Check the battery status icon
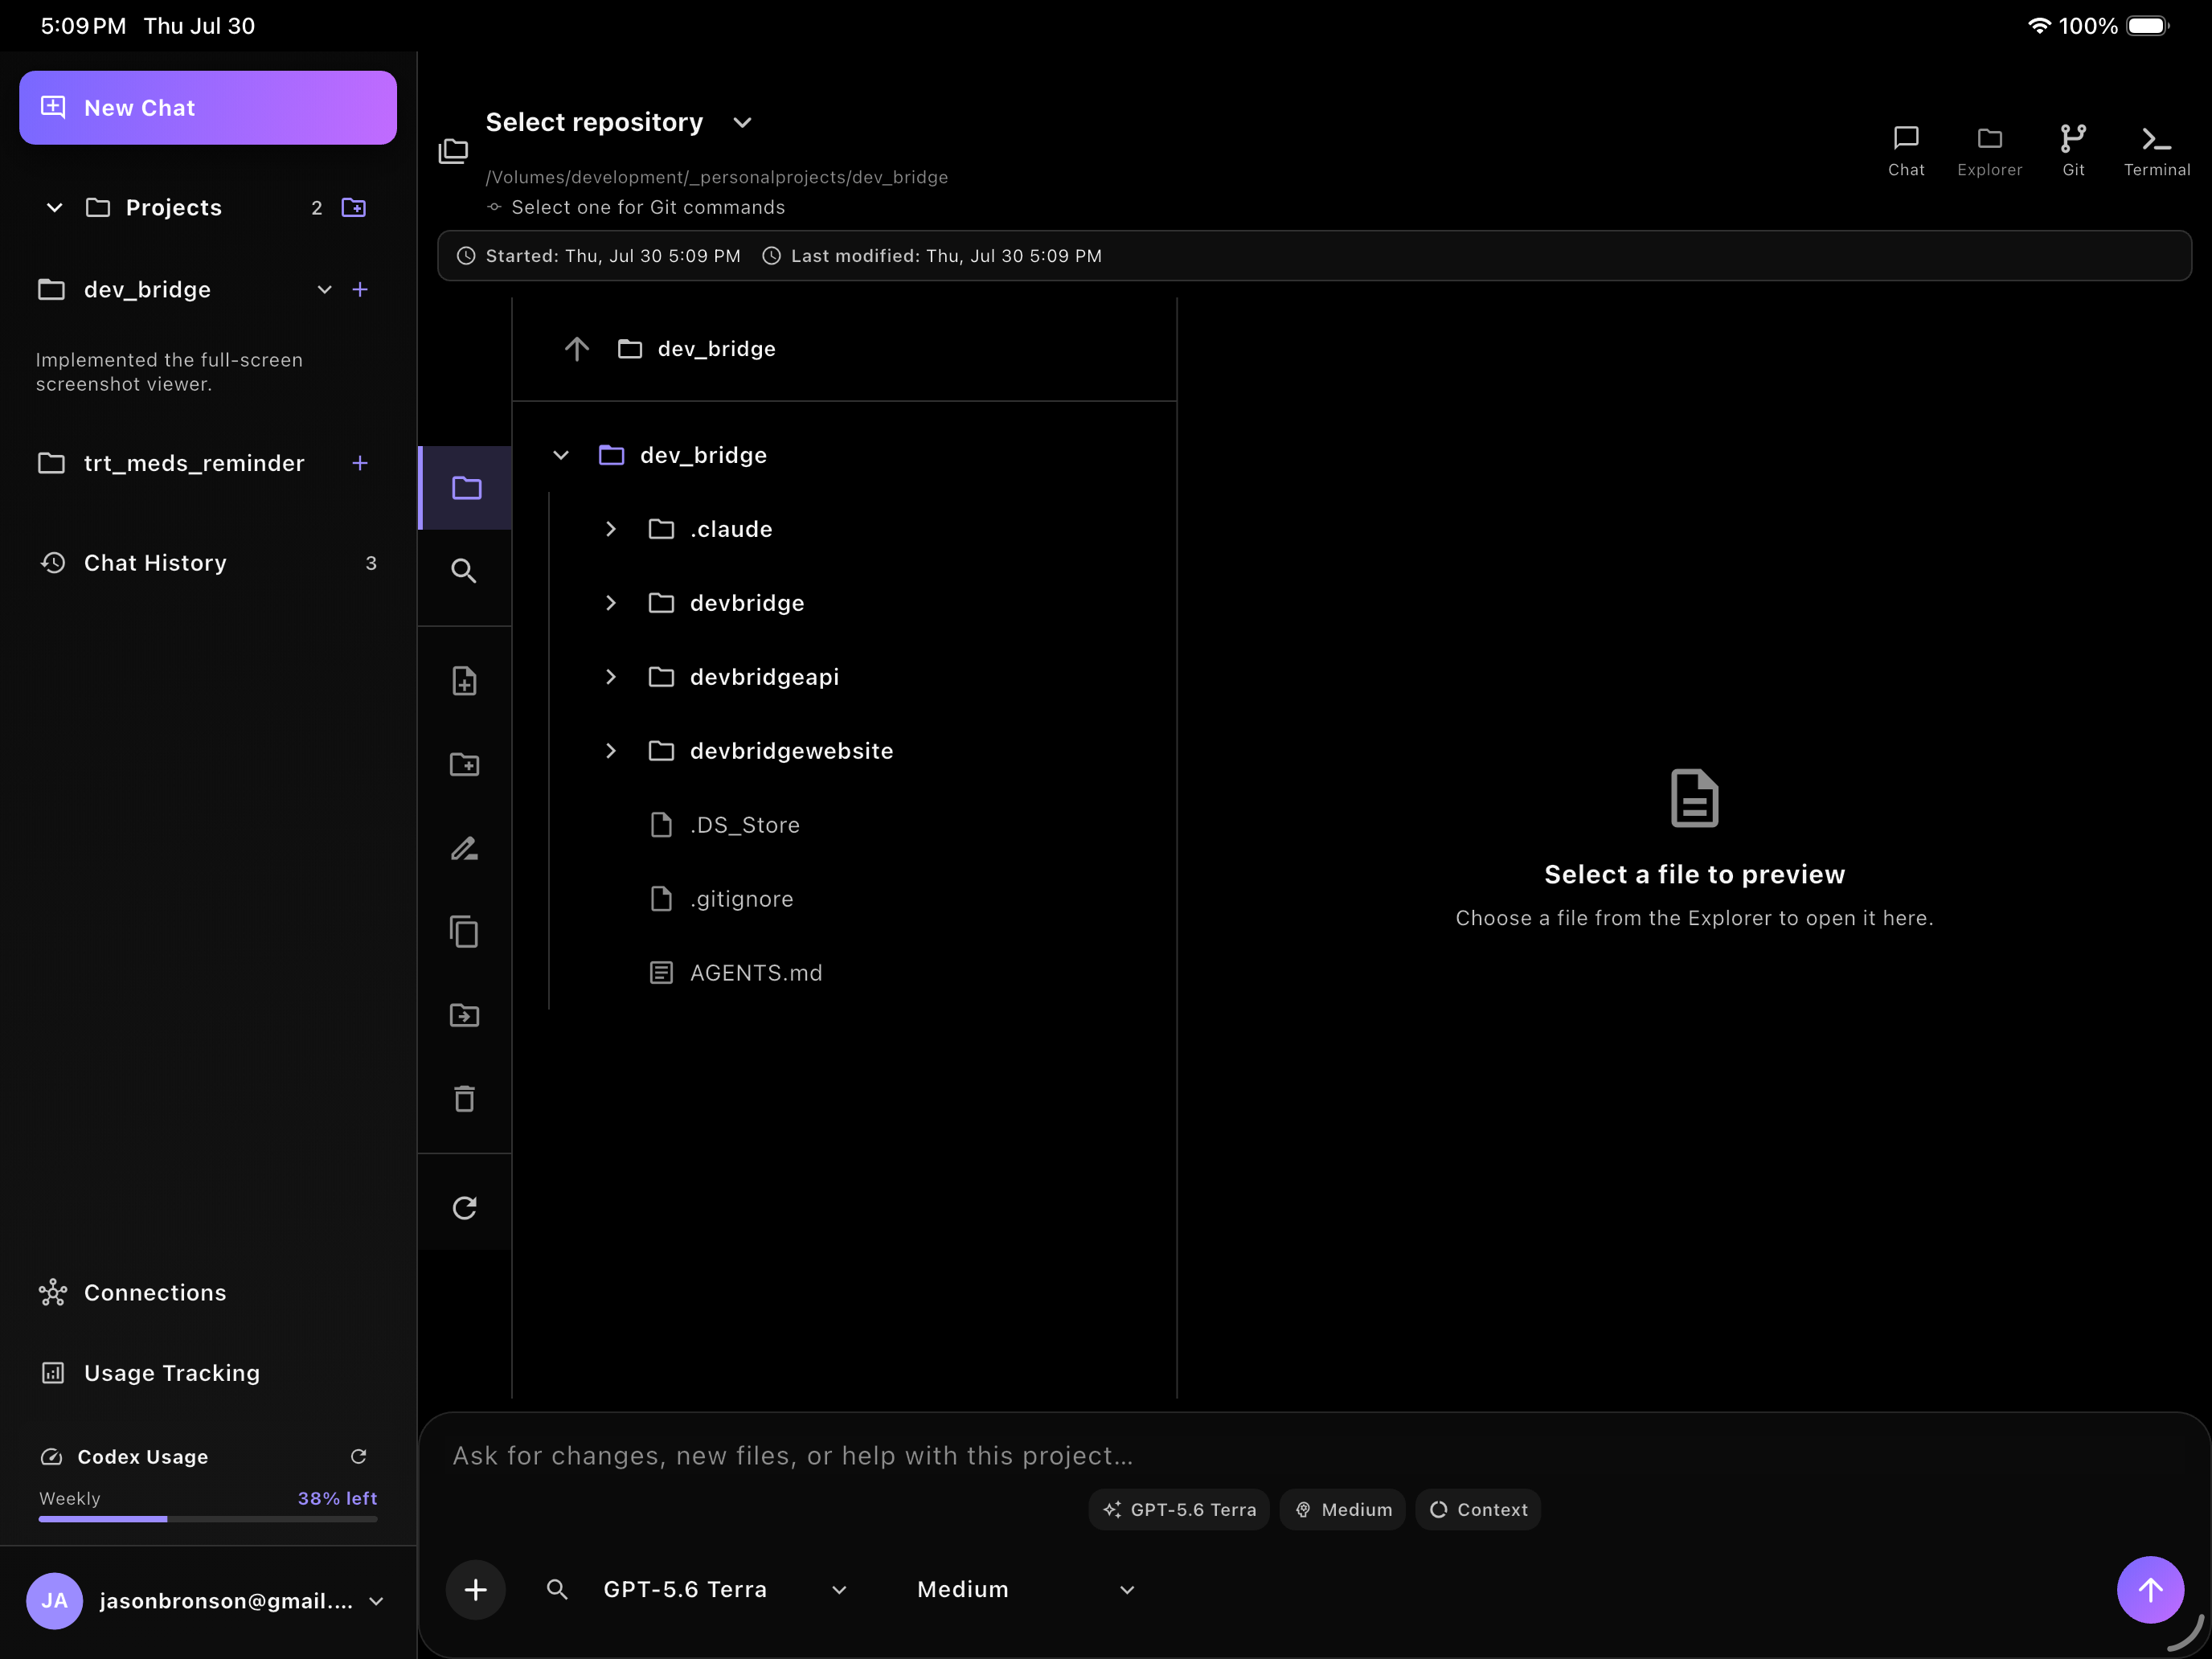 [x=2148, y=26]
